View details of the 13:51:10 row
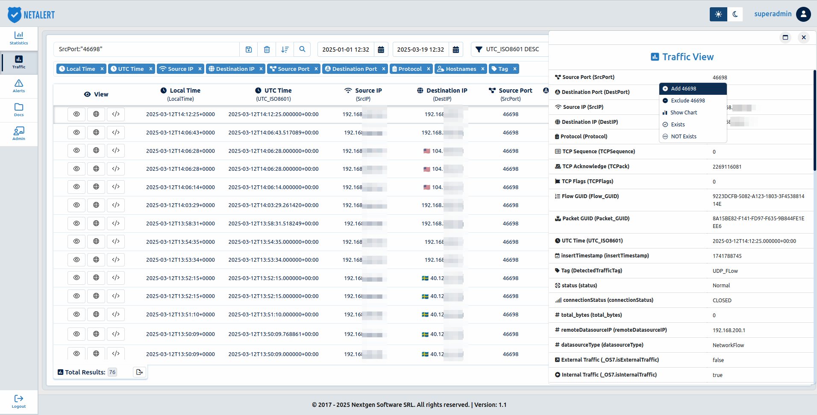Image resolution: width=817 pixels, height=415 pixels. (x=76, y=314)
